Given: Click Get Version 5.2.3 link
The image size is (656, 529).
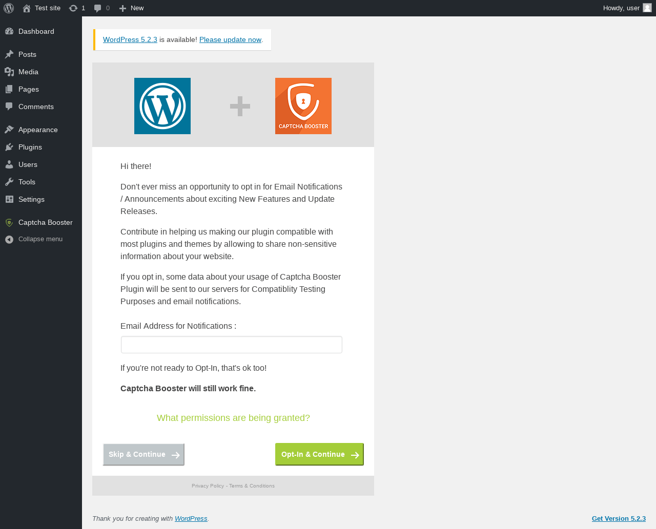Looking at the screenshot, I should (x=619, y=519).
